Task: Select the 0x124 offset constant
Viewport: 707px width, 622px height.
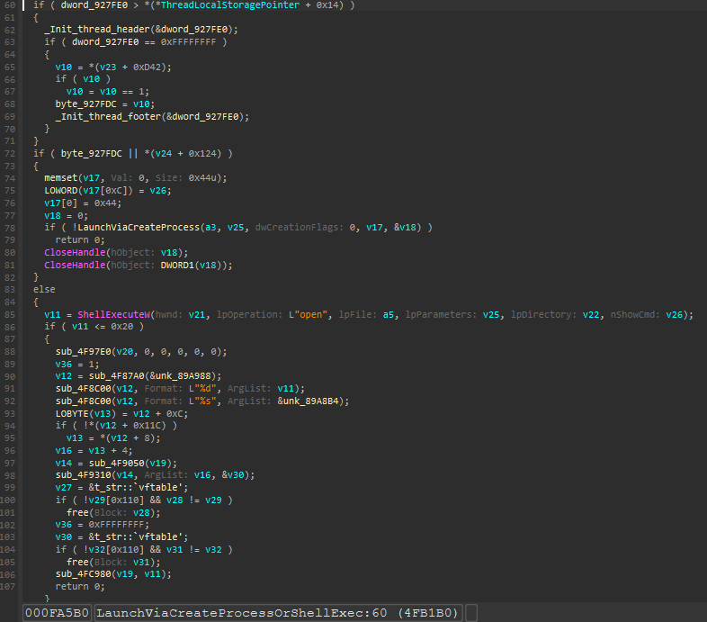Action: pos(202,154)
